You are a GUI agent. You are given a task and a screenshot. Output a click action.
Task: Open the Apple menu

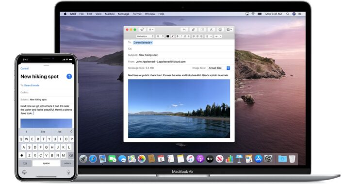[x=65, y=14]
